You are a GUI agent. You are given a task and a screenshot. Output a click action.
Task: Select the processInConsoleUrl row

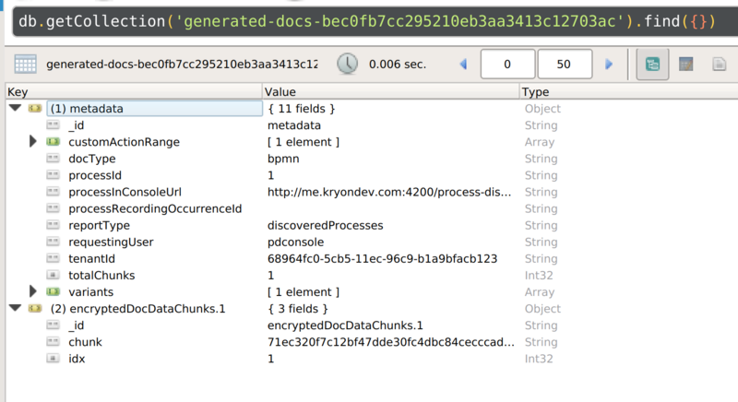(x=372, y=192)
